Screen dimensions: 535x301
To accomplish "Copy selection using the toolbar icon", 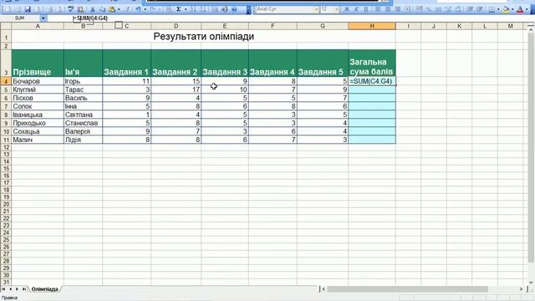I will (x=102, y=9).
